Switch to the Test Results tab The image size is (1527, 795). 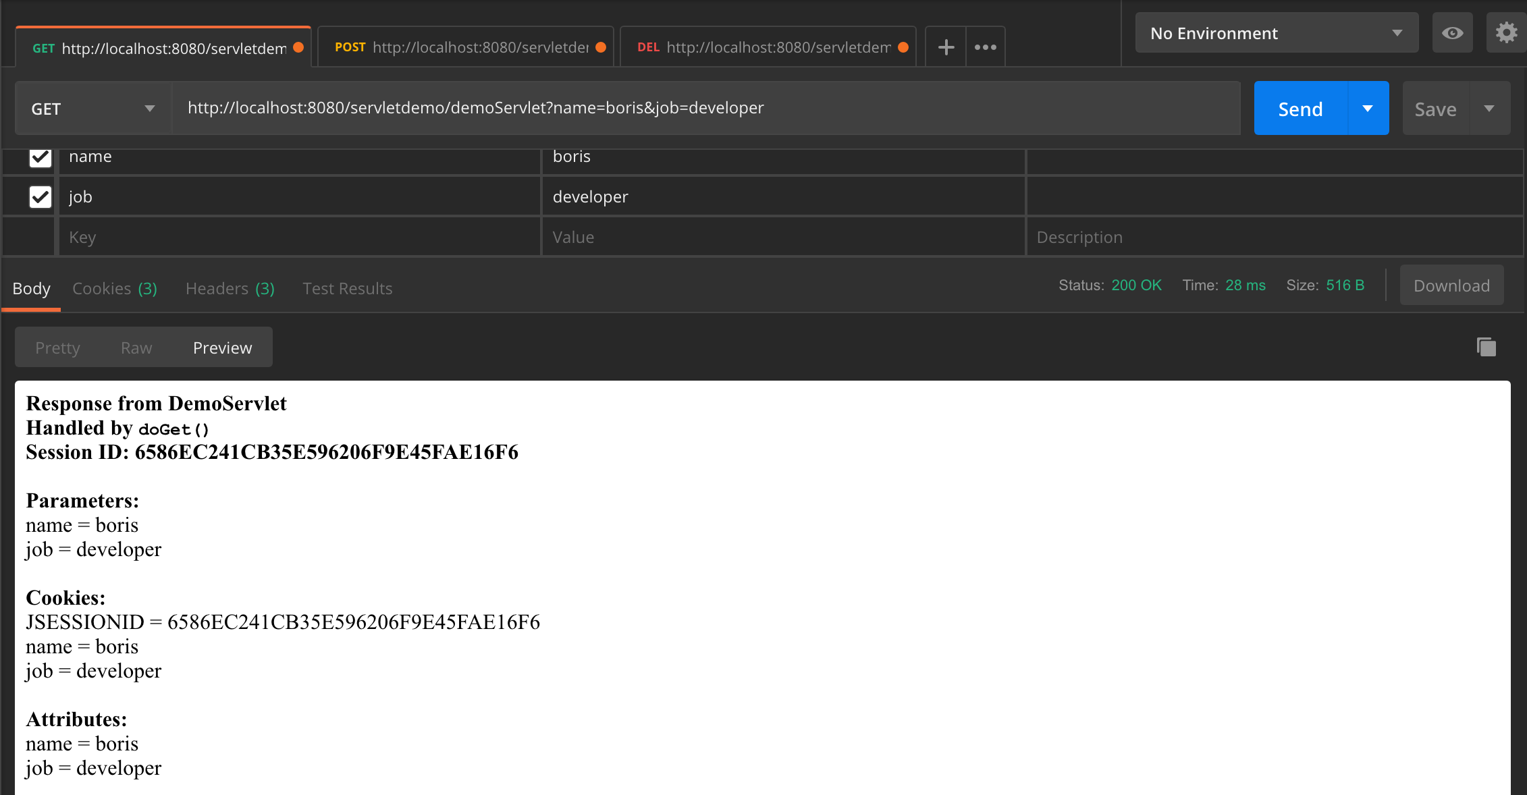point(347,288)
